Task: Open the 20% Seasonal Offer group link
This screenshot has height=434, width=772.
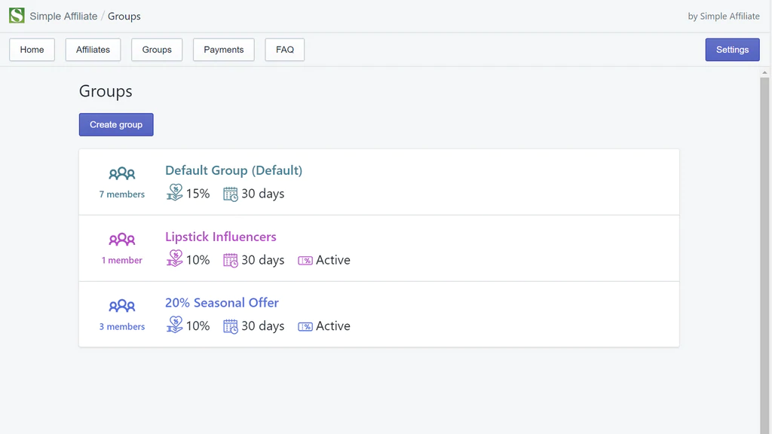Action: (222, 303)
